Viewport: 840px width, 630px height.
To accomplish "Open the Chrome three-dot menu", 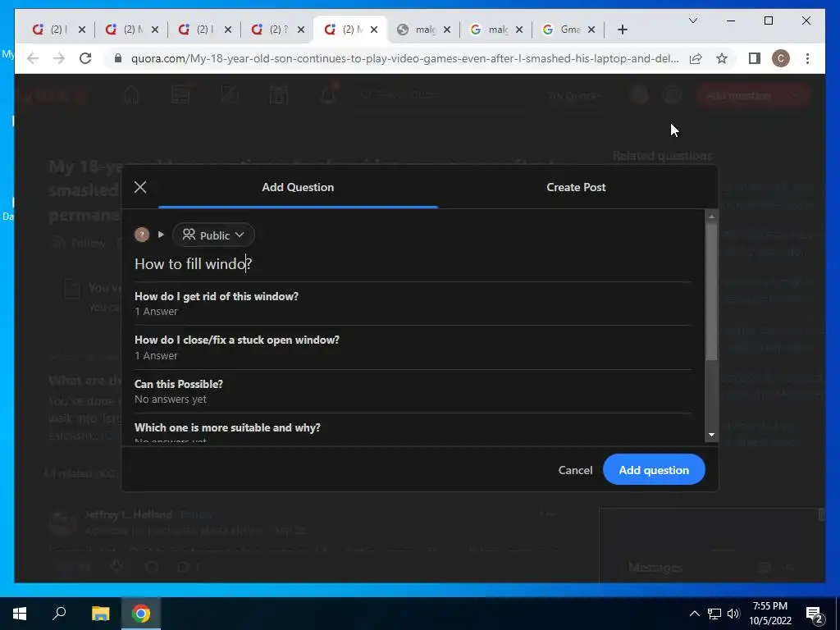I will coord(807,58).
